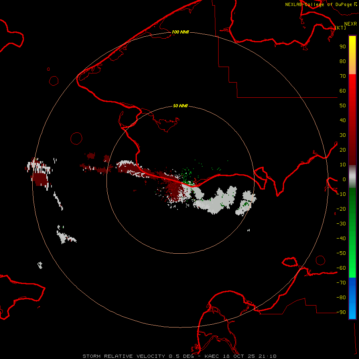Click the positive 80 colorbar label
This screenshot has width=359, height=359.
(x=343, y=61)
